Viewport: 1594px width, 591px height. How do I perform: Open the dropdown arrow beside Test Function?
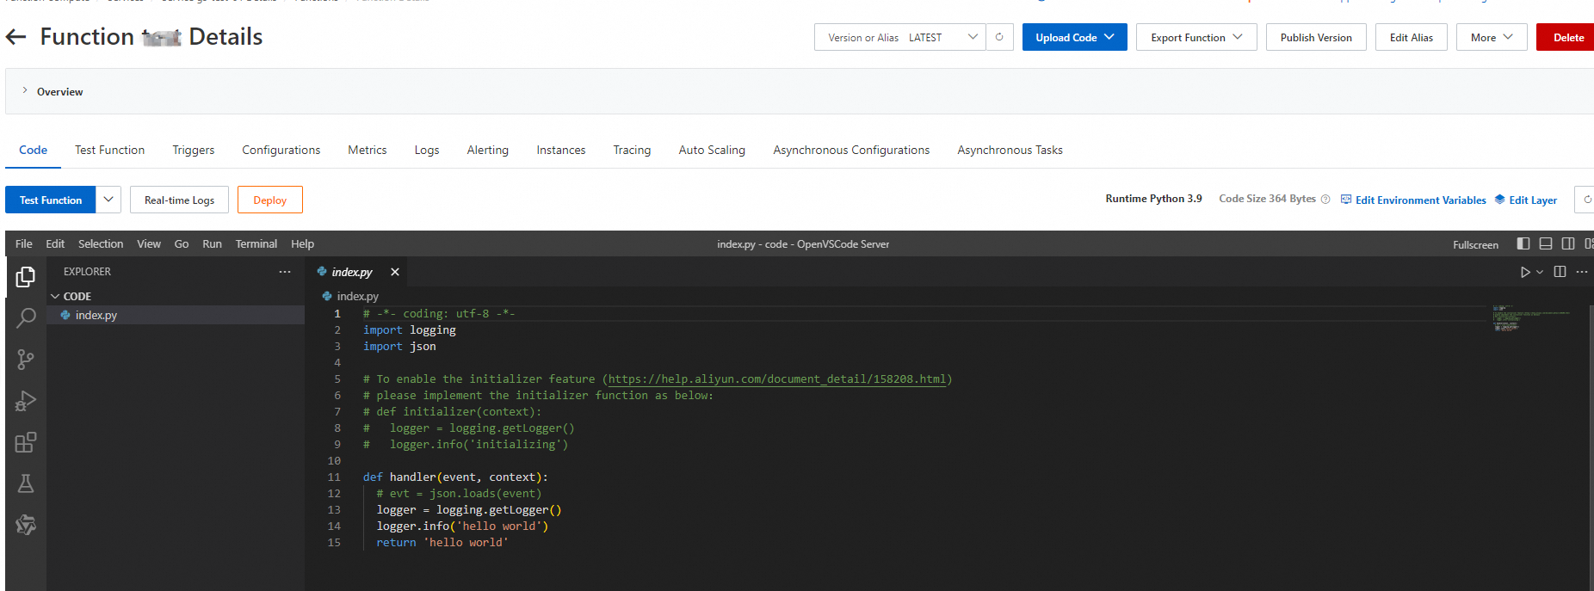coord(108,200)
